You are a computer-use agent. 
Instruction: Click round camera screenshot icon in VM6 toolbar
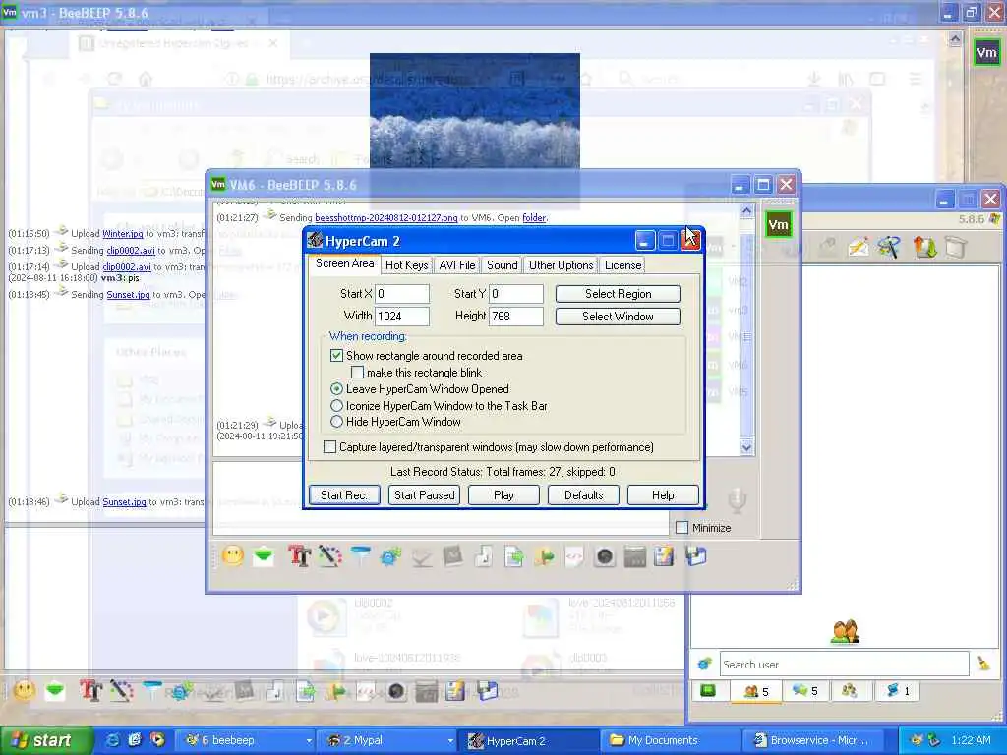(x=605, y=556)
